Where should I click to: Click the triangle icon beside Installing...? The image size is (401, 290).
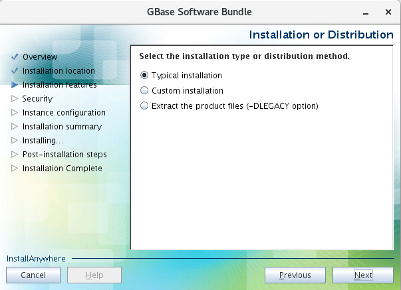point(15,141)
